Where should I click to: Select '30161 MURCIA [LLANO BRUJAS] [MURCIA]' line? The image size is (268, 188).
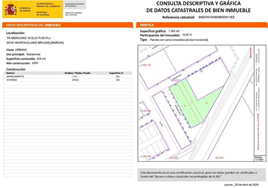(35, 43)
